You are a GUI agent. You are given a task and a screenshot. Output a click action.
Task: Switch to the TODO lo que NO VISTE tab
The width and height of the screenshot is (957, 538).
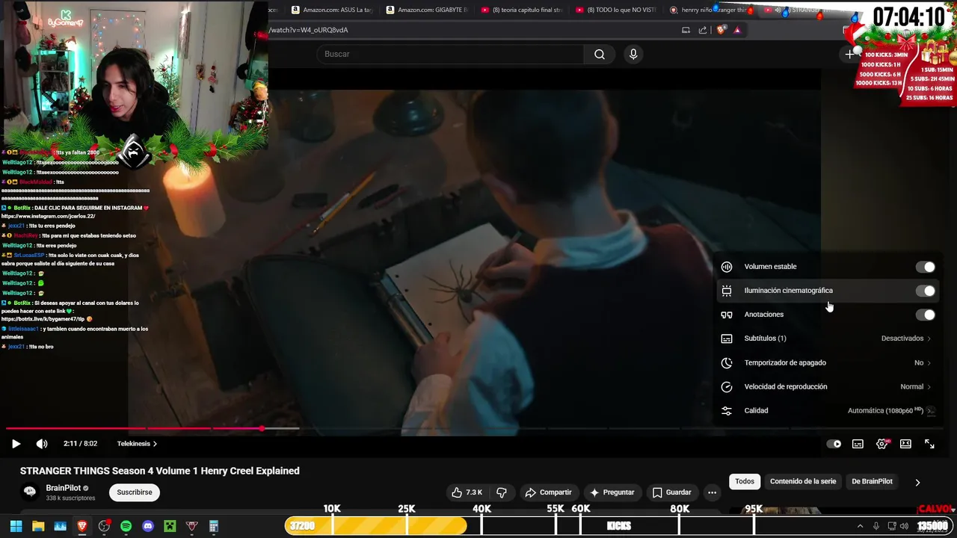(617, 10)
